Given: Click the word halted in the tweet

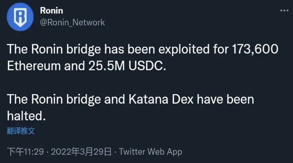Looking at the screenshot, I should pos(26,116).
